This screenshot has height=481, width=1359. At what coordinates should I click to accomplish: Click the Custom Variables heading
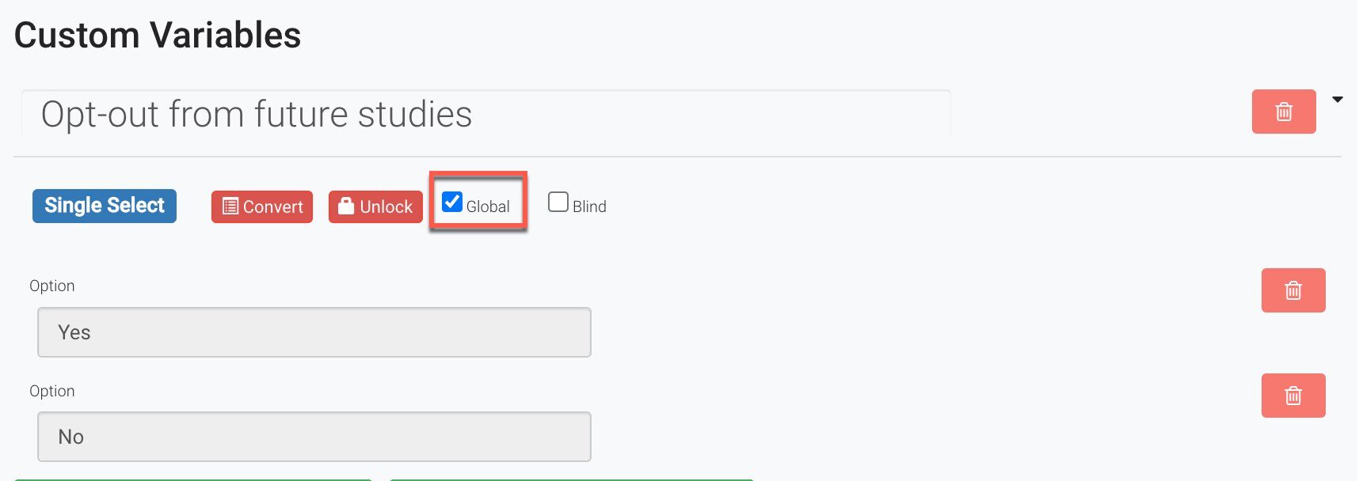158,36
